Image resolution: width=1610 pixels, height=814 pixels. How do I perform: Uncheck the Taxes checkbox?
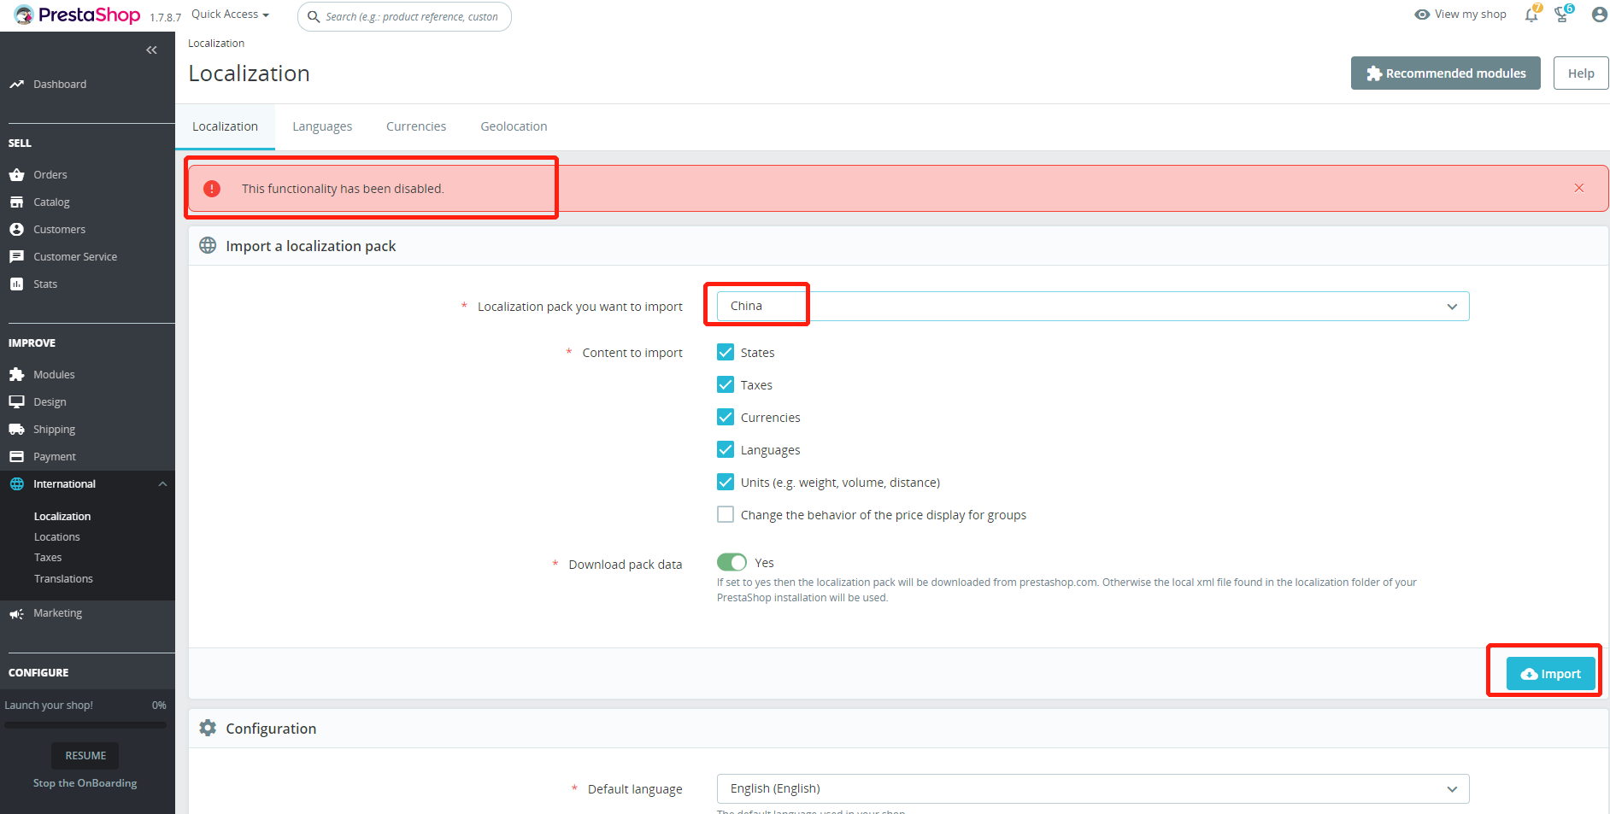(x=726, y=384)
